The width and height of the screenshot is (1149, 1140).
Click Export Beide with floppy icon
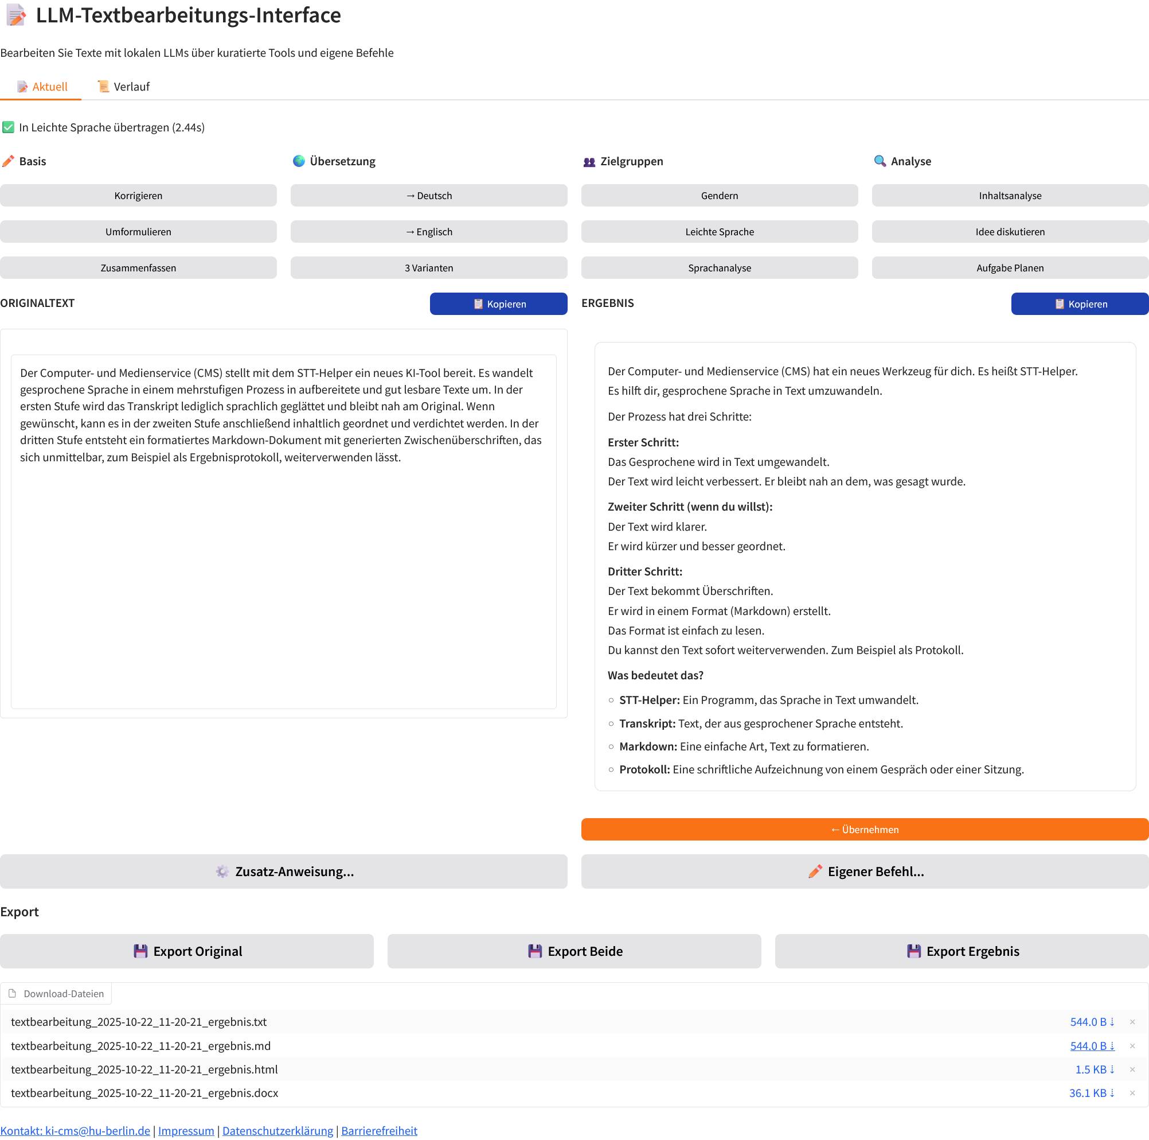pyautogui.click(x=574, y=951)
